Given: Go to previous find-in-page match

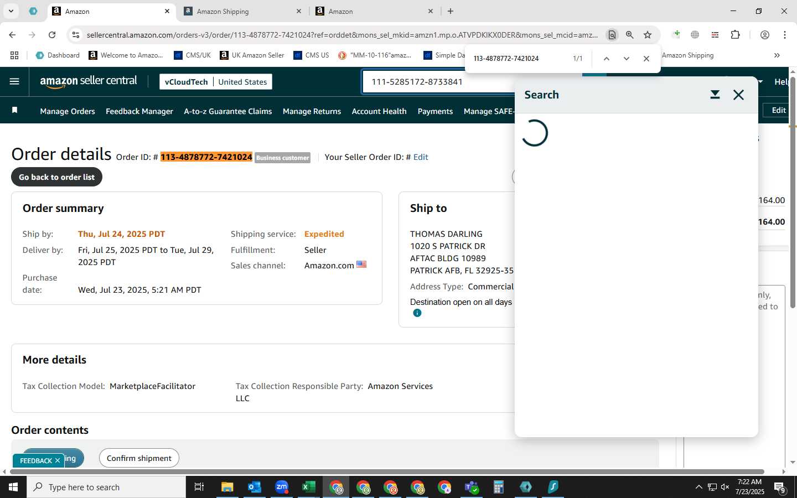Looking at the screenshot, I should [x=606, y=58].
